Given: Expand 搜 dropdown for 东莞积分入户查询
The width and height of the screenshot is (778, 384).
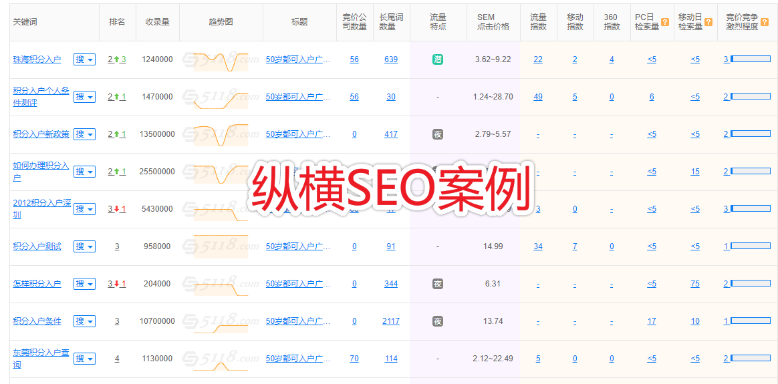Looking at the screenshot, I should tap(84, 359).
